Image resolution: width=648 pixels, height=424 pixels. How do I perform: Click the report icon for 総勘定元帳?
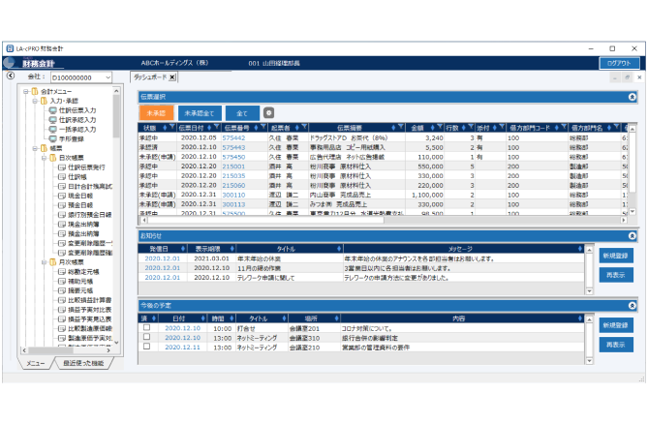[62, 272]
